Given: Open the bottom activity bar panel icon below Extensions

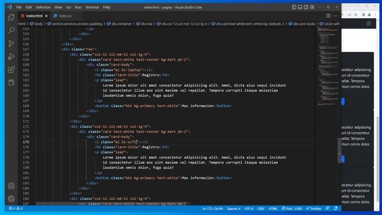Looking at the screenshot, I should pyautogui.click(x=11, y=82).
